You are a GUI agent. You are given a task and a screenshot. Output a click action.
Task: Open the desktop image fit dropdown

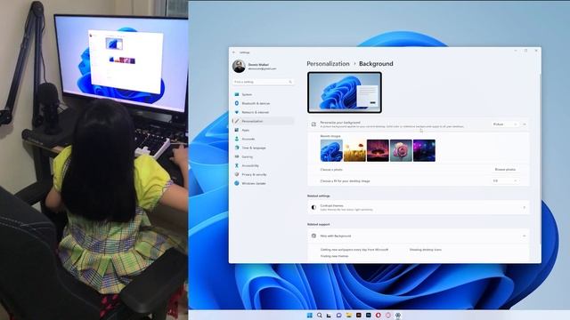pyautogui.click(x=505, y=180)
